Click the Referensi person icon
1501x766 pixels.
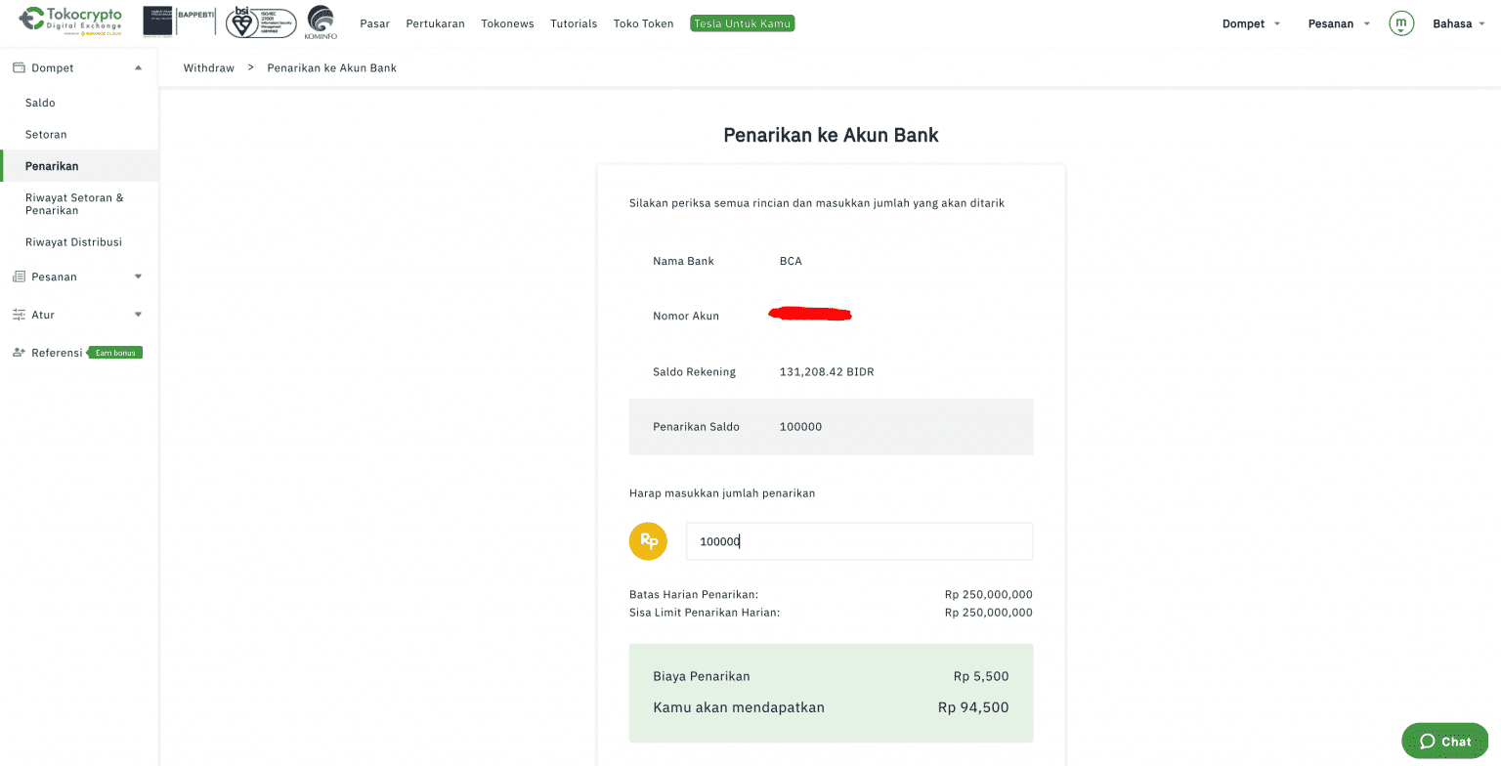19,353
